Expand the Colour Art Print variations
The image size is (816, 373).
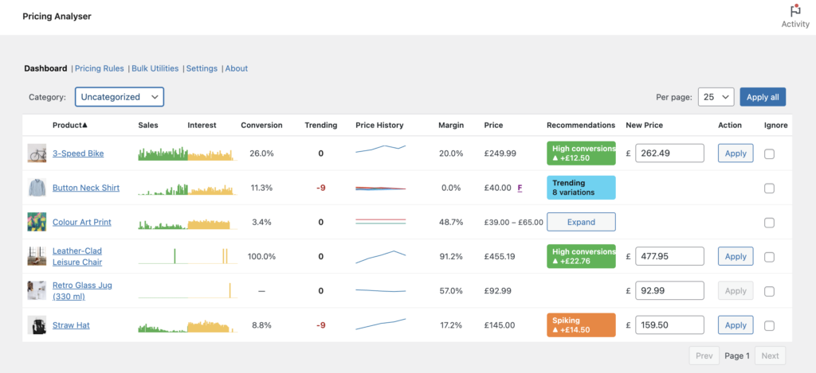pos(581,222)
